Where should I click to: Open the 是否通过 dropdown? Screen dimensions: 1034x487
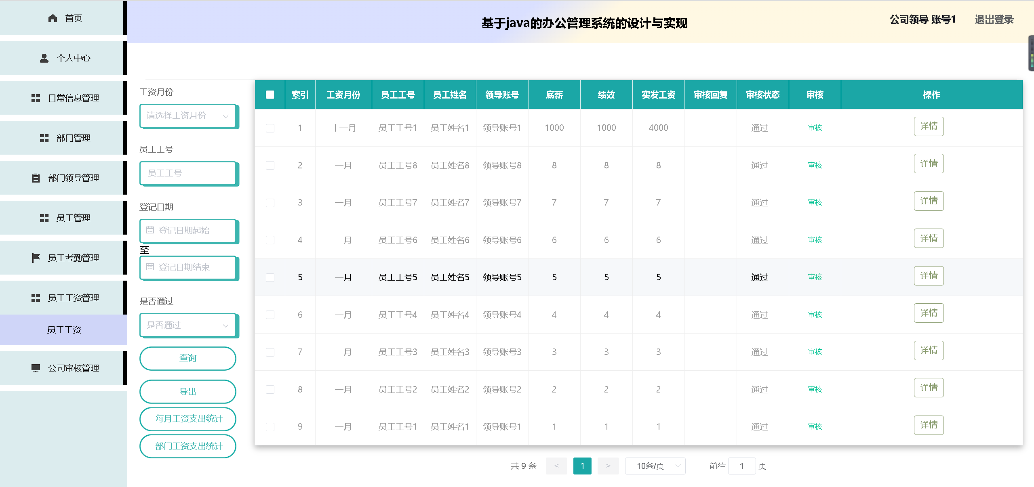pyautogui.click(x=188, y=325)
